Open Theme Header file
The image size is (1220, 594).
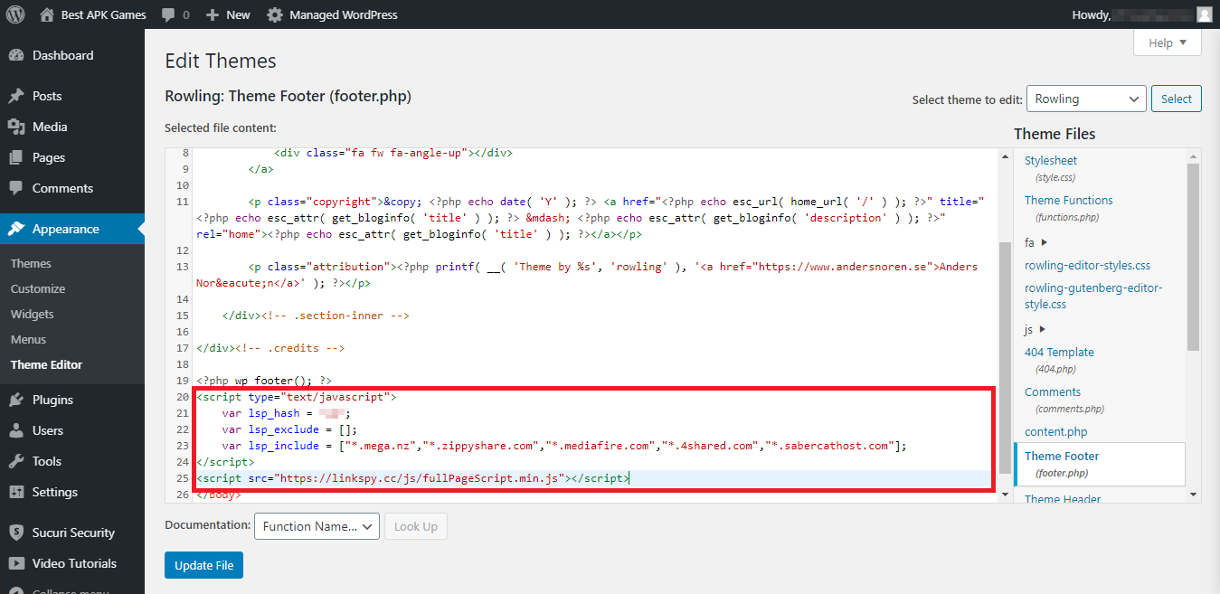click(1063, 498)
